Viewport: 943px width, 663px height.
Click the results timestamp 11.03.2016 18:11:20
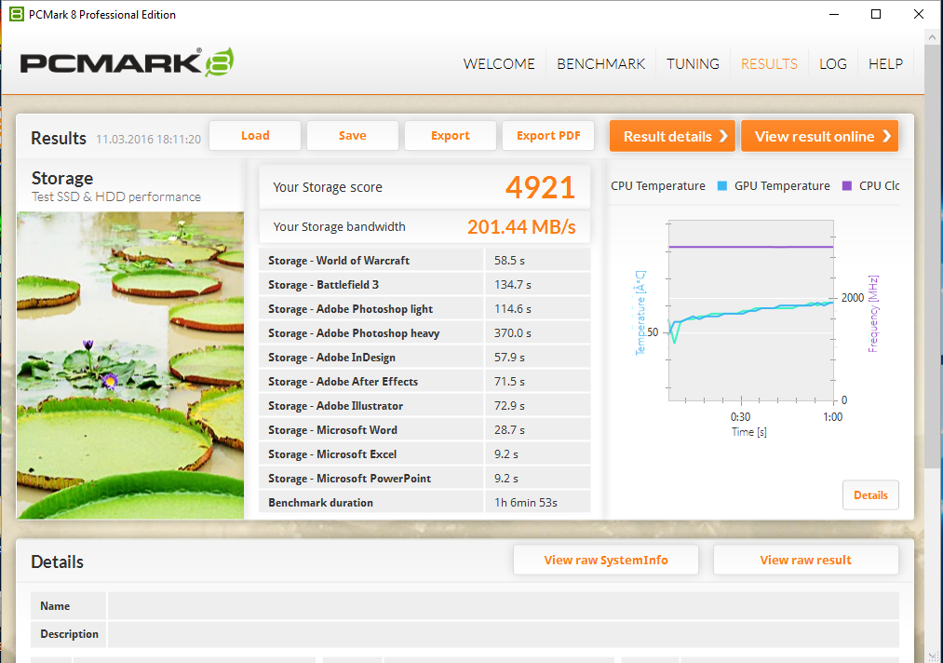[149, 139]
